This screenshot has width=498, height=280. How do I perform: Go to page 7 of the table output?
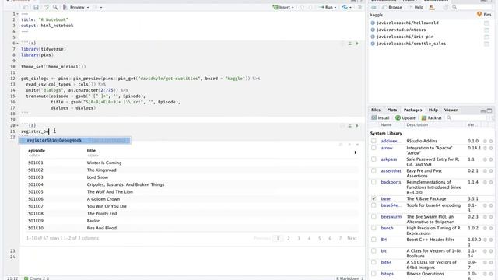pyautogui.click(x=340, y=238)
